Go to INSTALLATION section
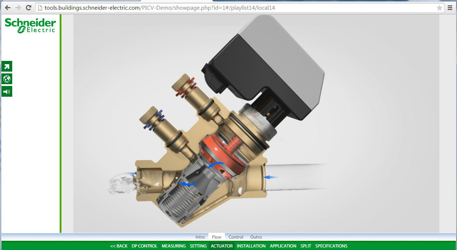The height and width of the screenshot is (250, 457). point(251,246)
